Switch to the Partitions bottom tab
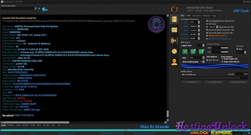Screen dimensions: 251x135 pos(11,125)
